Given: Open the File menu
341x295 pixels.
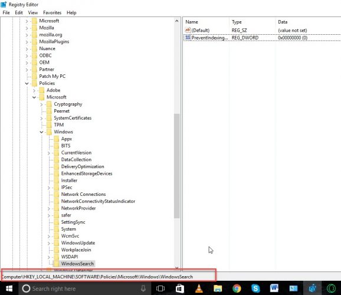Looking at the screenshot, I should coord(6,12).
